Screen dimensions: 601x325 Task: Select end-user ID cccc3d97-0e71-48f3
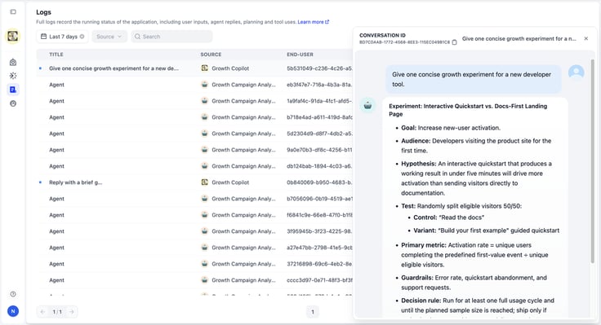pyautogui.click(x=319, y=280)
